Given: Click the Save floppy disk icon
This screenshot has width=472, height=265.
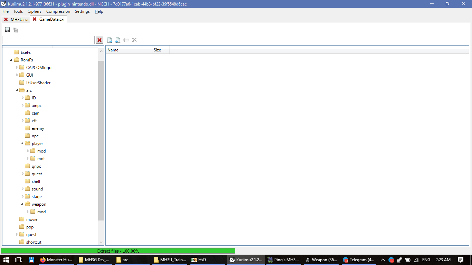Looking at the screenshot, I should click(x=7, y=30).
